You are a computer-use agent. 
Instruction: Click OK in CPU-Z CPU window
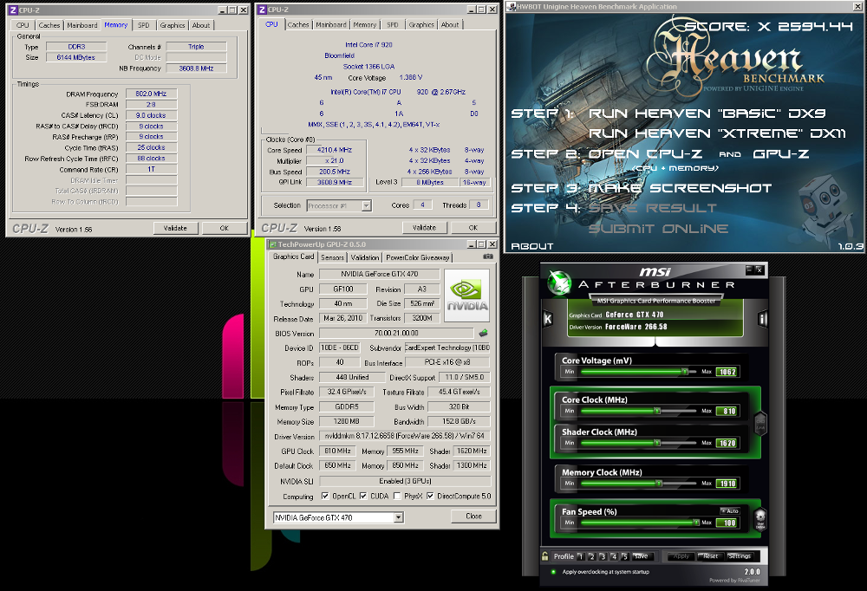click(x=473, y=227)
